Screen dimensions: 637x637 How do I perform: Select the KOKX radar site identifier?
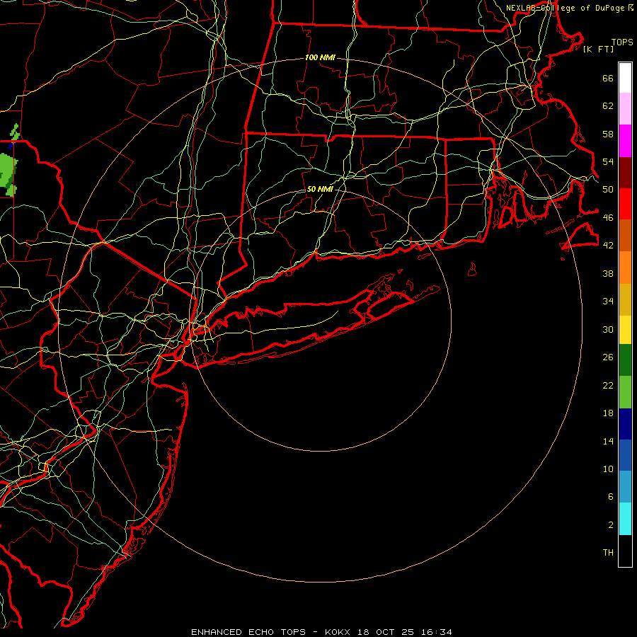[337, 632]
